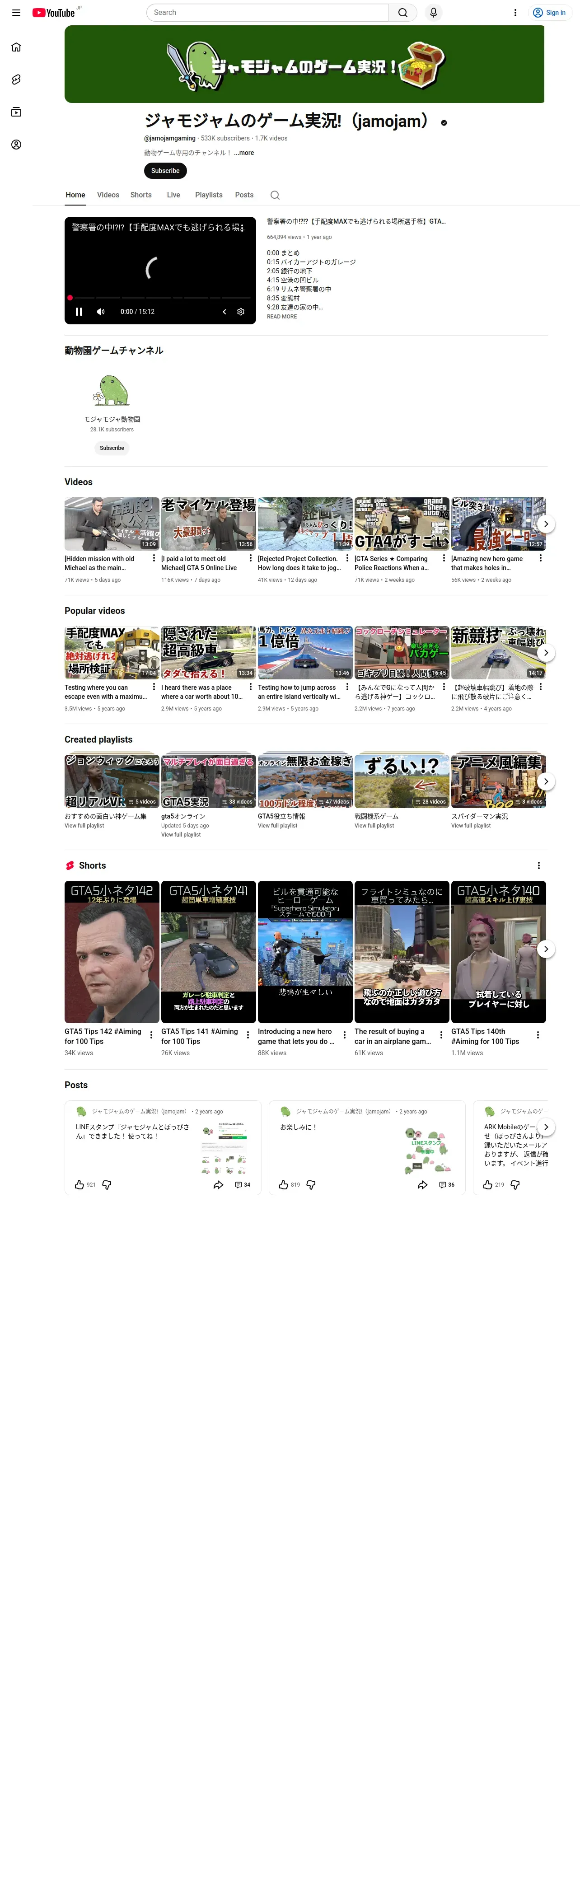Screen dimensions: 580x1899
Task: Jump to 2:05 銀行の地下 timestamp
Action: 290,271
